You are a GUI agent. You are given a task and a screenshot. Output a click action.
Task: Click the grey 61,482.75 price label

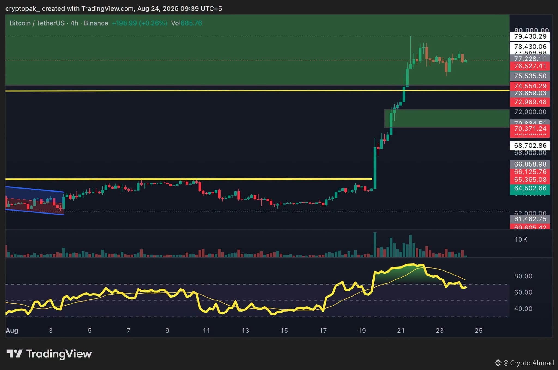tap(530, 219)
